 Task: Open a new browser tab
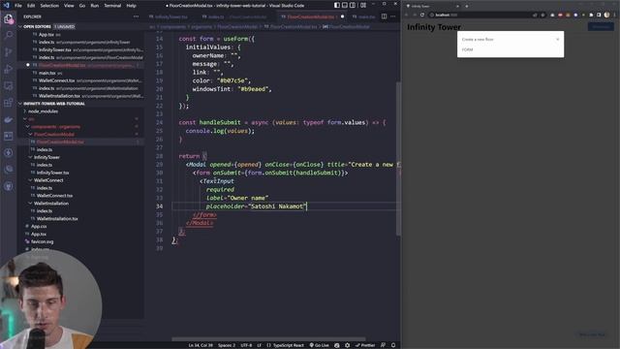tap(467, 6)
